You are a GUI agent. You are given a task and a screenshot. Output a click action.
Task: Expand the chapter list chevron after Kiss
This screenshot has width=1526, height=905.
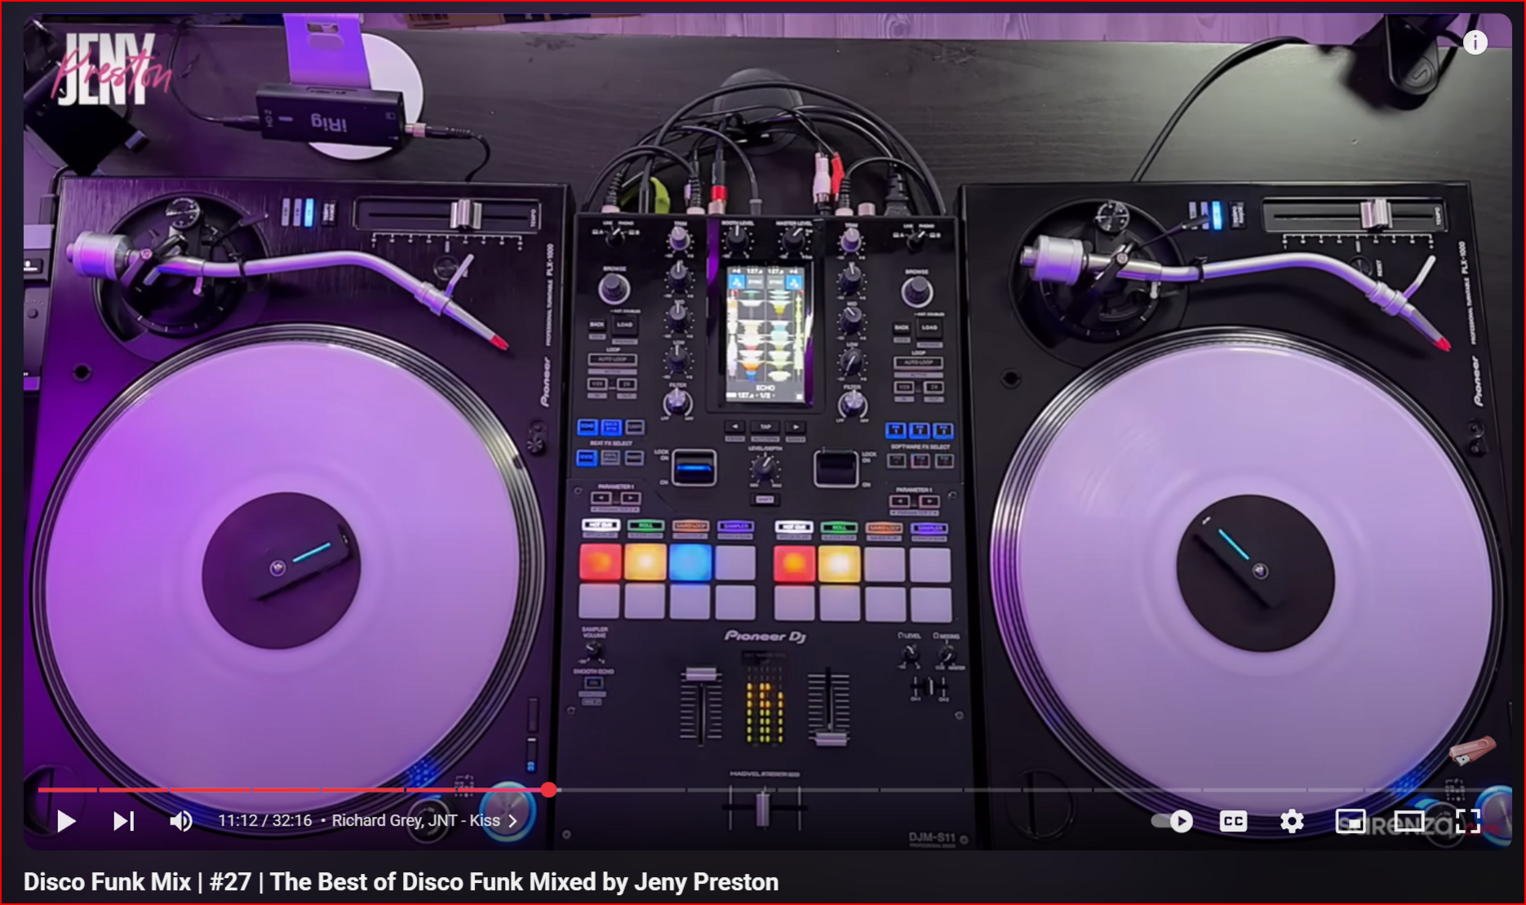512,821
